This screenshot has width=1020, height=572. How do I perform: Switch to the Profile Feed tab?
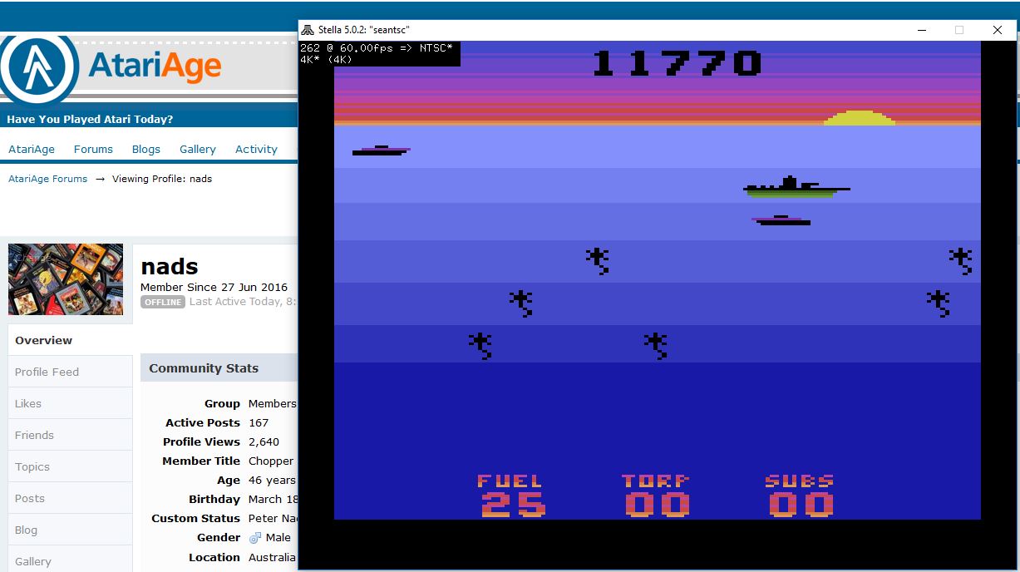(47, 372)
